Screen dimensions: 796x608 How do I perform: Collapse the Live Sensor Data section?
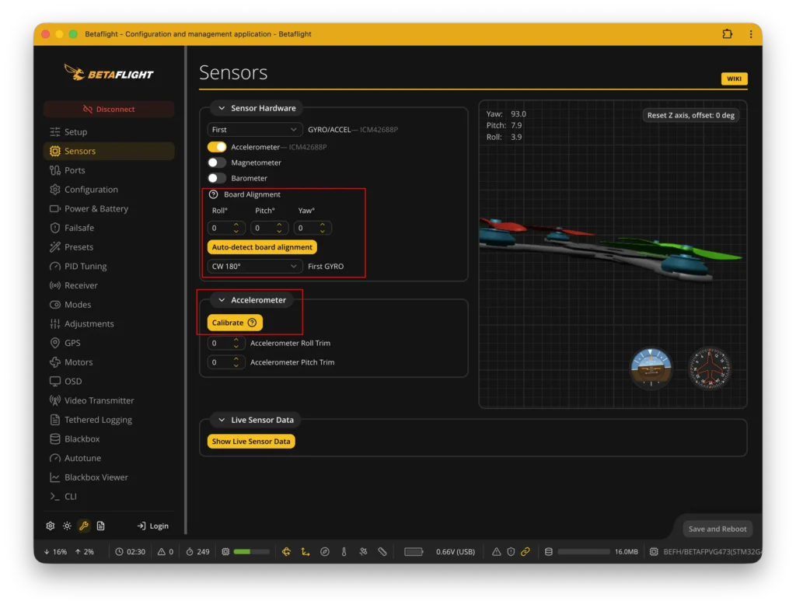[222, 420]
